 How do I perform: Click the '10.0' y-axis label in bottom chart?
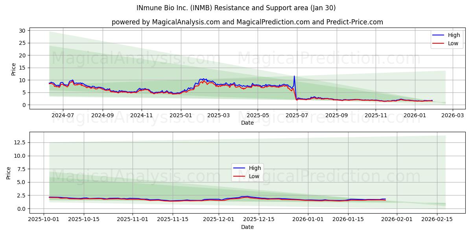(20, 156)
